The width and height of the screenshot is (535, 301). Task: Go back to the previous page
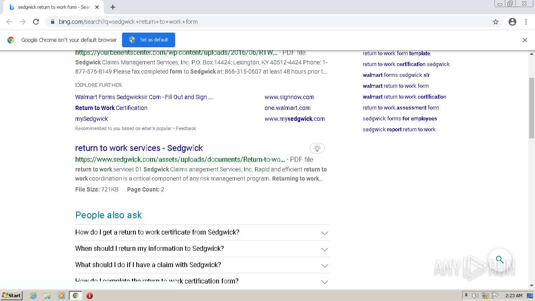pyautogui.click(x=9, y=22)
